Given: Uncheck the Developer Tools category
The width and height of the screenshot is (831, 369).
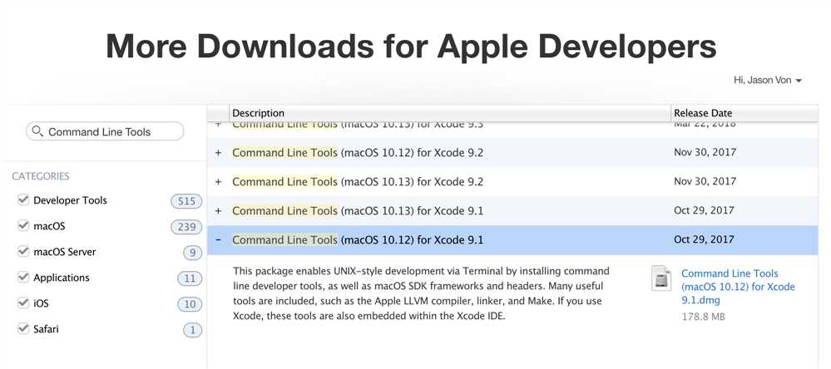Looking at the screenshot, I should click(x=22, y=199).
